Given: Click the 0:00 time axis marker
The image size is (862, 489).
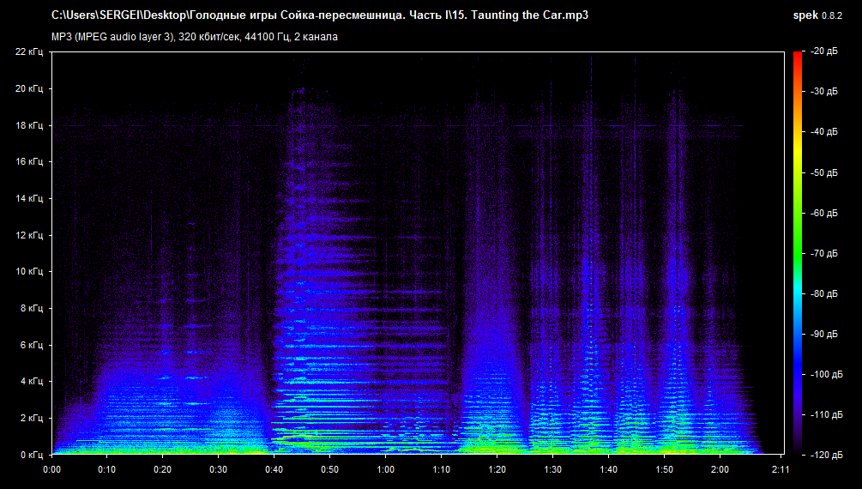Looking at the screenshot, I should 51,469.
